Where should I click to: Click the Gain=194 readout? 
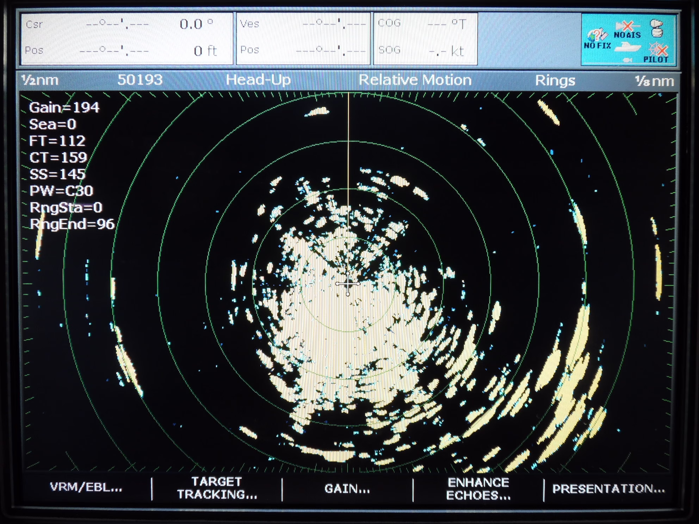point(64,108)
